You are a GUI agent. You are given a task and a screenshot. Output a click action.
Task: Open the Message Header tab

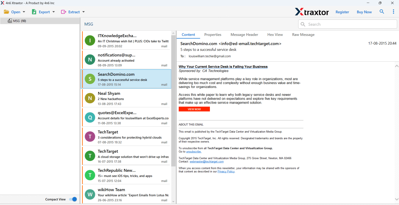click(x=244, y=35)
